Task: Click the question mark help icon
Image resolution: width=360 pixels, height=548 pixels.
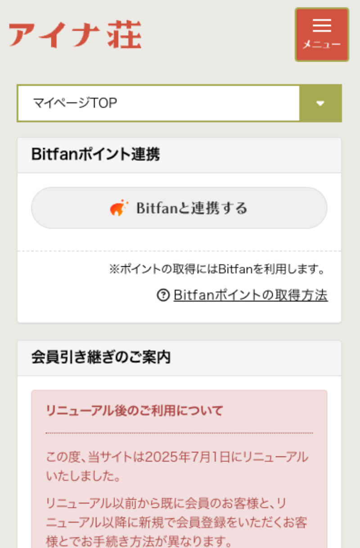Action: click(162, 296)
